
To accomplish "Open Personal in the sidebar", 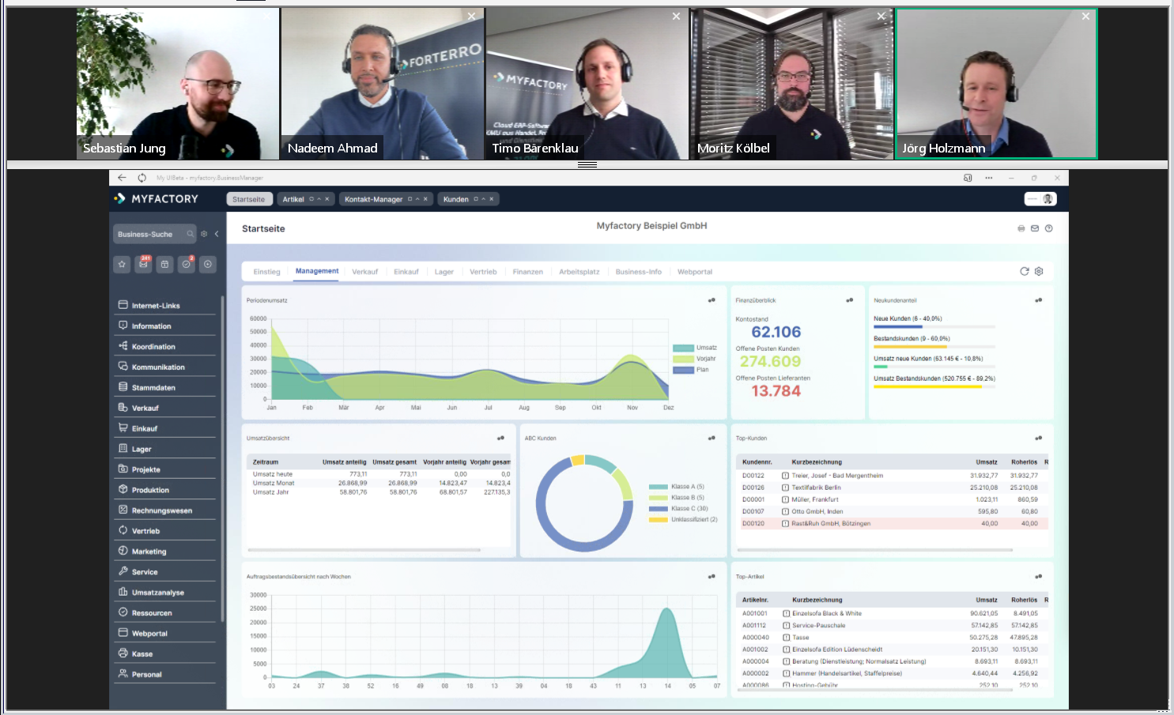I will click(165, 675).
